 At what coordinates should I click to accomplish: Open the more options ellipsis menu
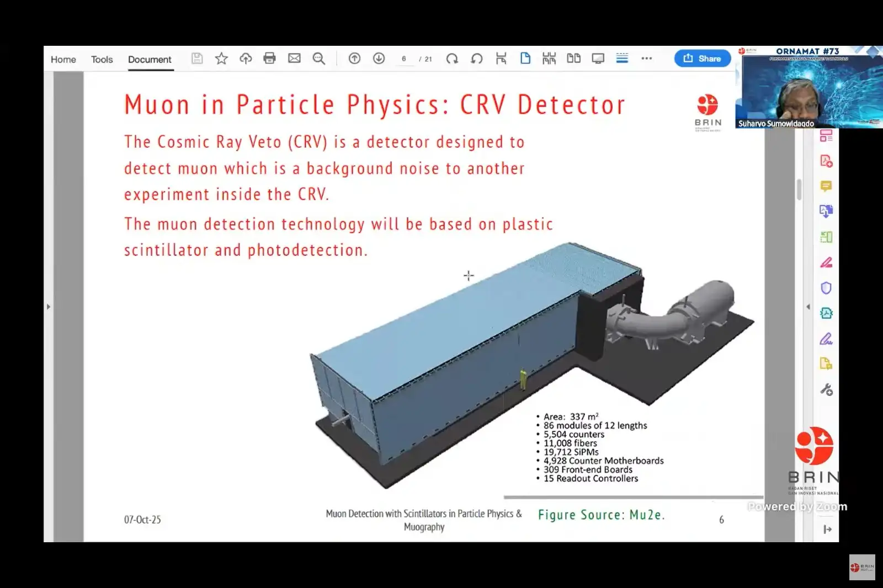pyautogui.click(x=647, y=58)
